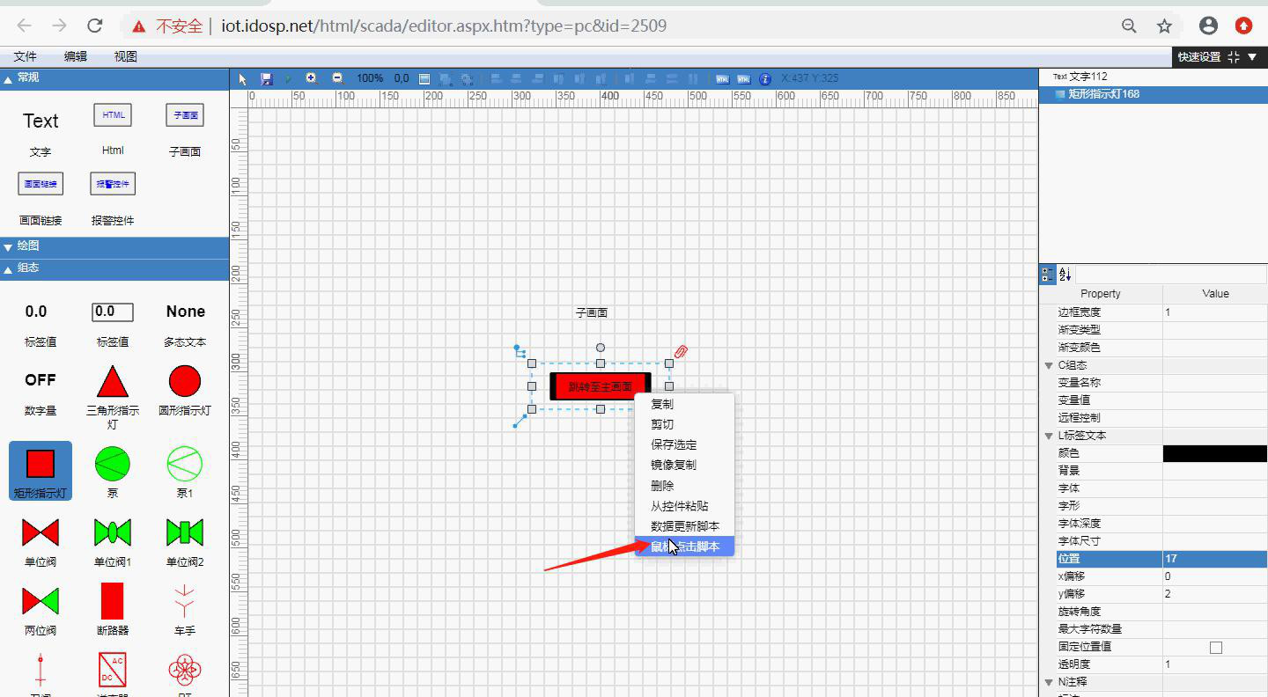
Task: Switch to categorized property view
Action: point(1048,275)
